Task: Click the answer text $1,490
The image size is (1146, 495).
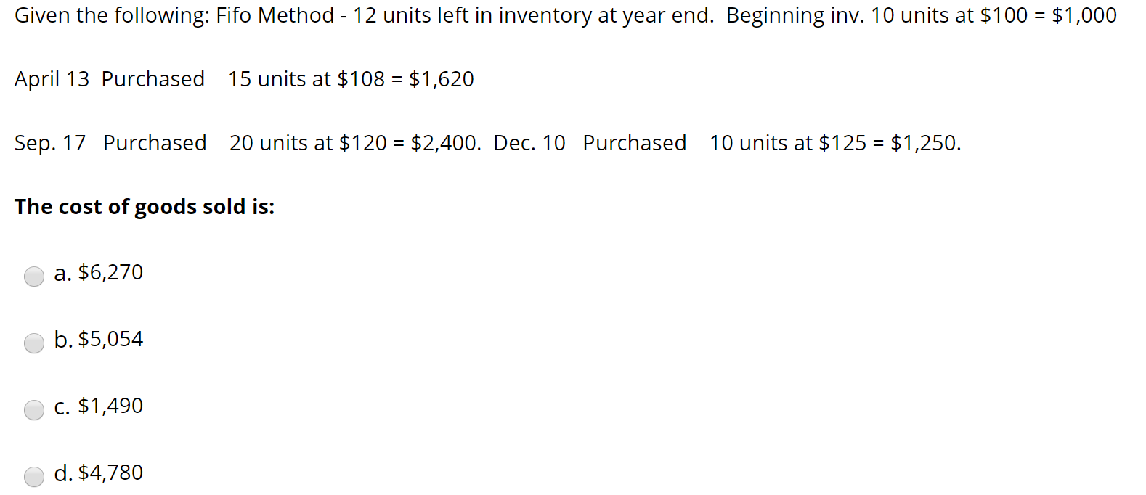Action: [x=110, y=406]
